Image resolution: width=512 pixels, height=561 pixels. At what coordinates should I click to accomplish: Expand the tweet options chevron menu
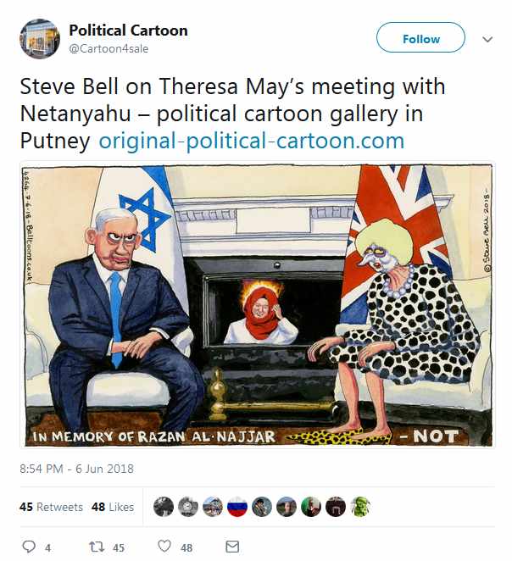(x=487, y=39)
